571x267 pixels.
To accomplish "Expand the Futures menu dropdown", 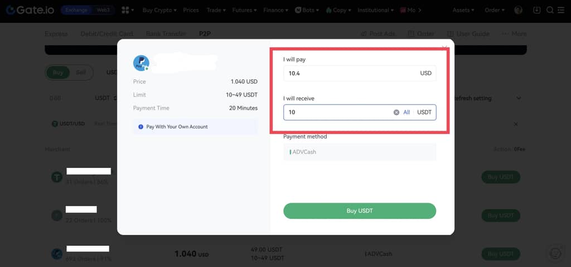I will click(x=244, y=10).
